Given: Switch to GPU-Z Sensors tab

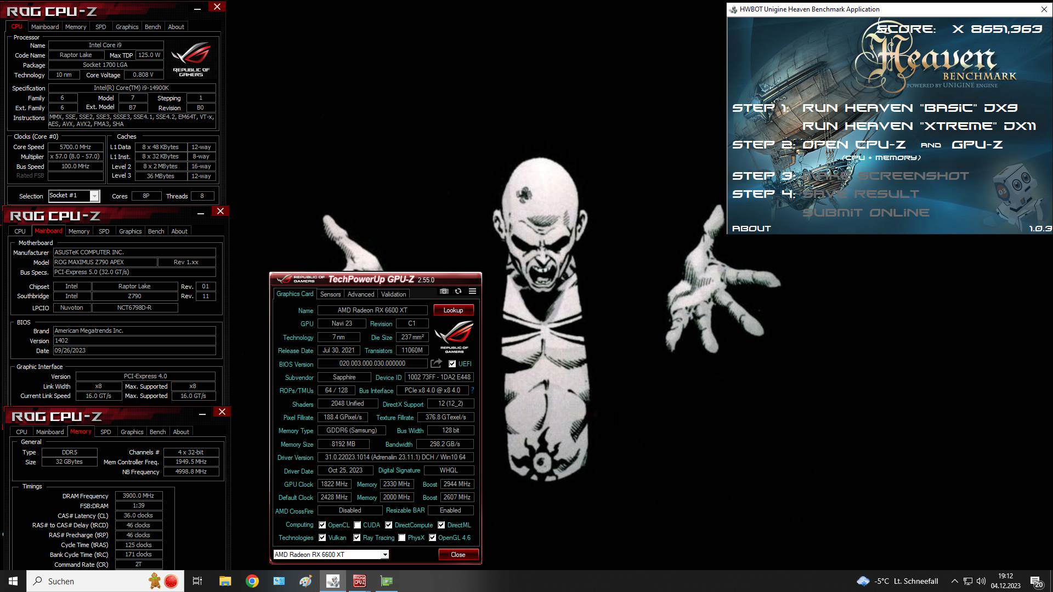Looking at the screenshot, I should coord(330,294).
